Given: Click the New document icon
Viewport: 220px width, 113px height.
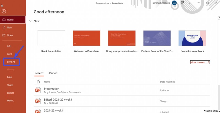Looking at the screenshot, I should [x=4, y=28].
